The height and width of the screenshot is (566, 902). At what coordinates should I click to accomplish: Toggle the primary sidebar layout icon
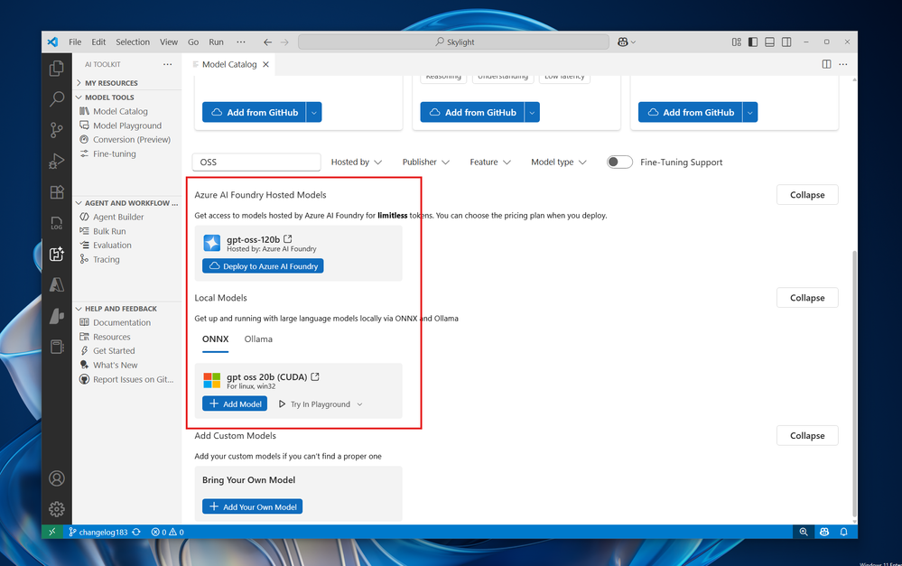(753, 42)
